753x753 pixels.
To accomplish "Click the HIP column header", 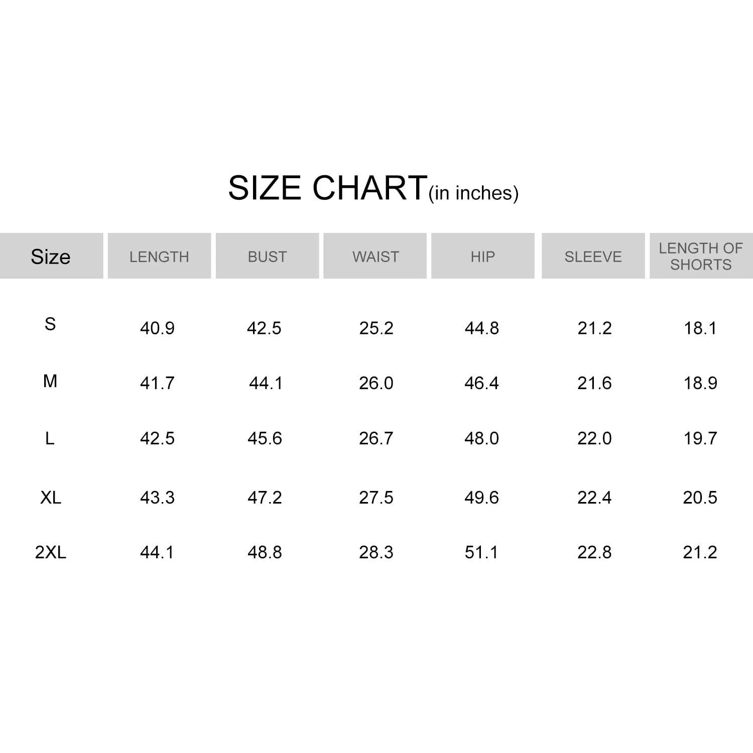I will pyautogui.click(x=483, y=256).
